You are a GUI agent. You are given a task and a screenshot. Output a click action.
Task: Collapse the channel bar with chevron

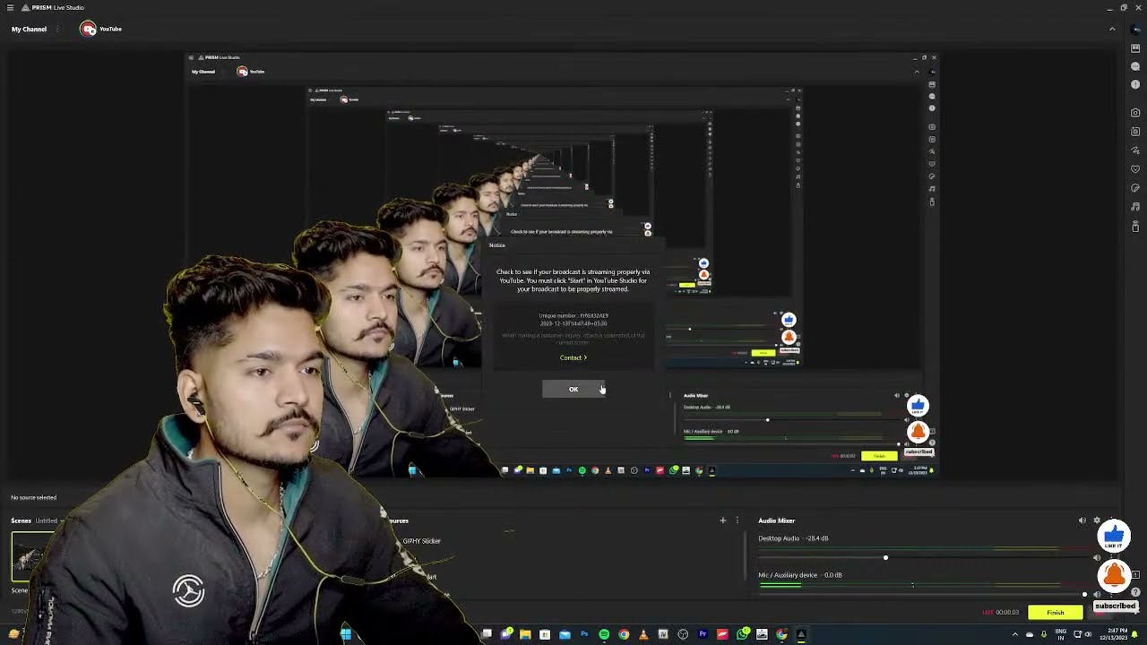[x=1112, y=29]
